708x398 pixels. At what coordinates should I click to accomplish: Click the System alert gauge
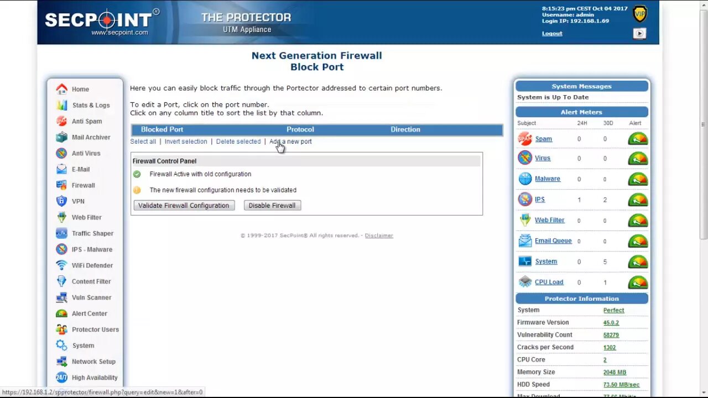tap(638, 261)
